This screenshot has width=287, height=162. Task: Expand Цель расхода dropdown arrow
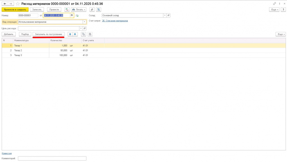point(81,28)
